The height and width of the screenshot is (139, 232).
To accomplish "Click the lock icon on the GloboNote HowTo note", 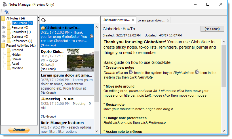I will click(x=43, y=28).
